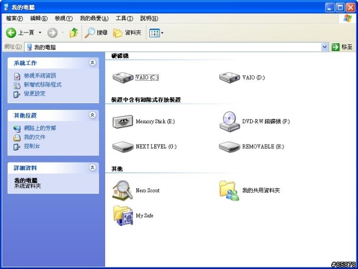Click the My Documents folder icon in sidebar
Viewport: 358px width, 269px height.
(17, 138)
